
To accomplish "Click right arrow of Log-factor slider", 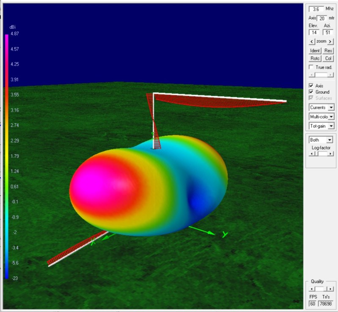I will pyautogui.click(x=331, y=154).
